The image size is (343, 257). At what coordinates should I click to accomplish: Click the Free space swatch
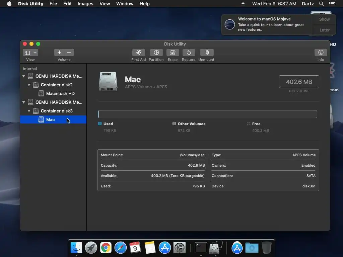[249, 123]
